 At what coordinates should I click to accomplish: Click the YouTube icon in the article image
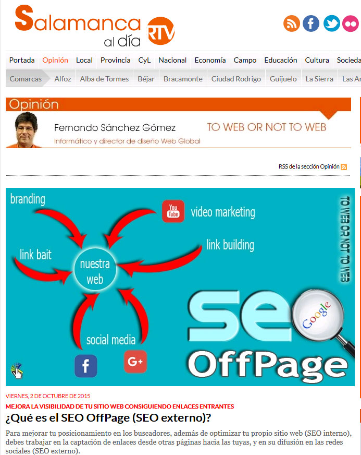tap(173, 211)
